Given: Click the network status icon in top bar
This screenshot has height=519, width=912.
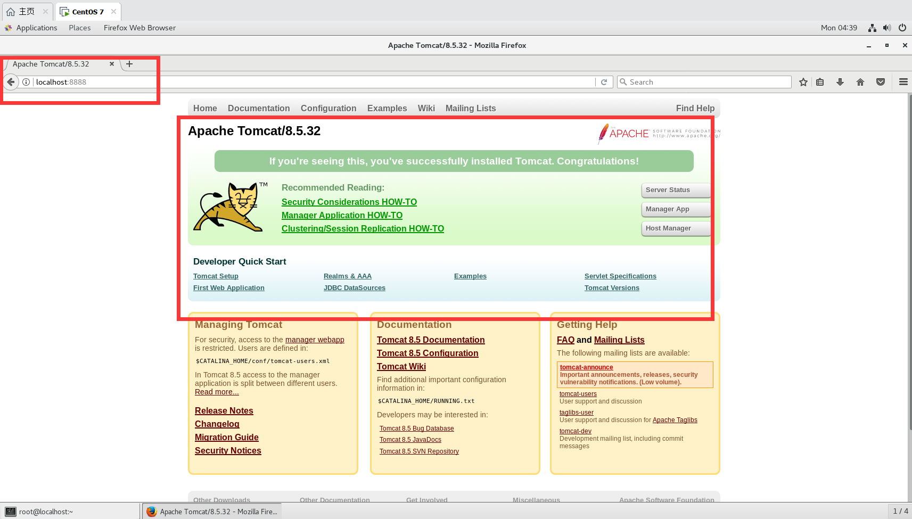Looking at the screenshot, I should pos(872,28).
